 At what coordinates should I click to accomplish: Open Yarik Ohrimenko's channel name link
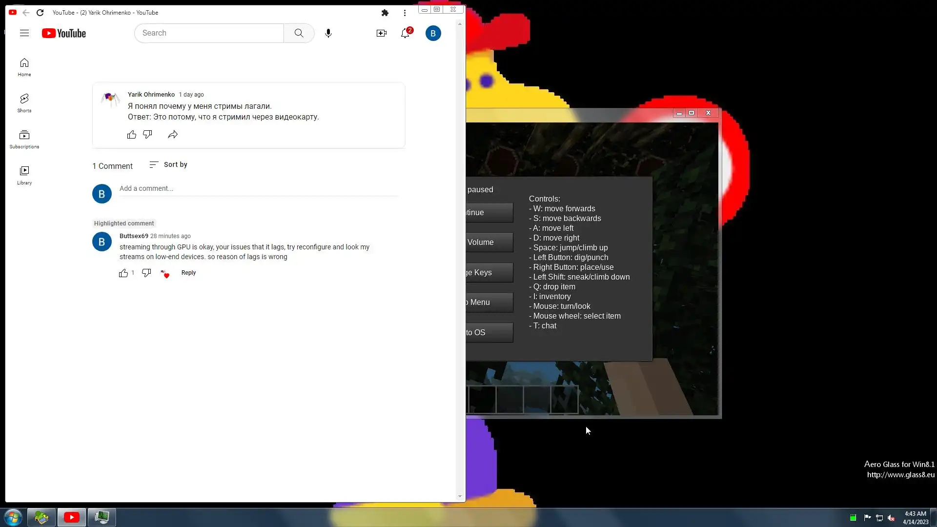[151, 95]
